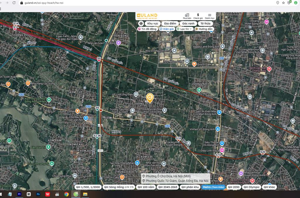
Task: Bookmark this page with the star icon
Action: (283, 3)
